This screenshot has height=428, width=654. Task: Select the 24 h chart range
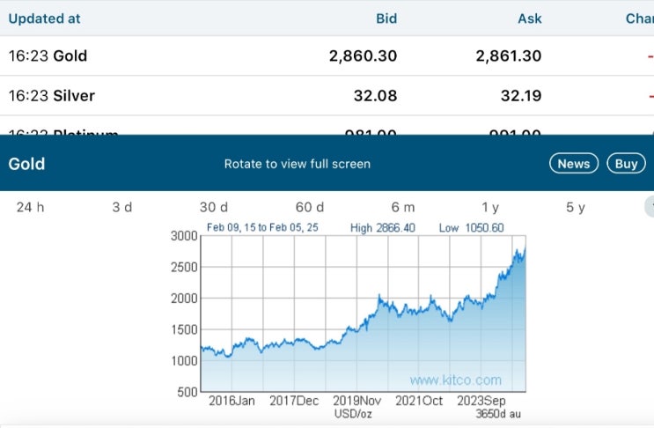tap(30, 207)
